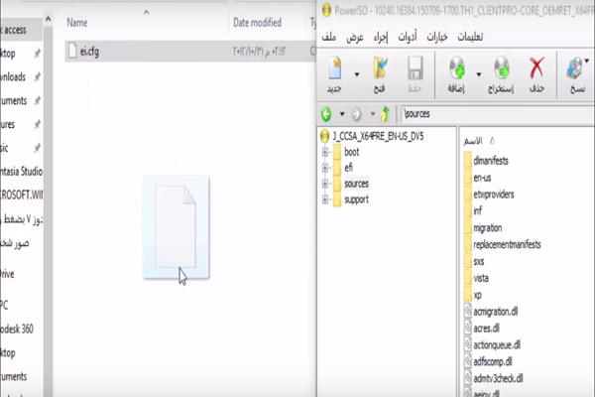Select the sxs folder

[479, 261]
